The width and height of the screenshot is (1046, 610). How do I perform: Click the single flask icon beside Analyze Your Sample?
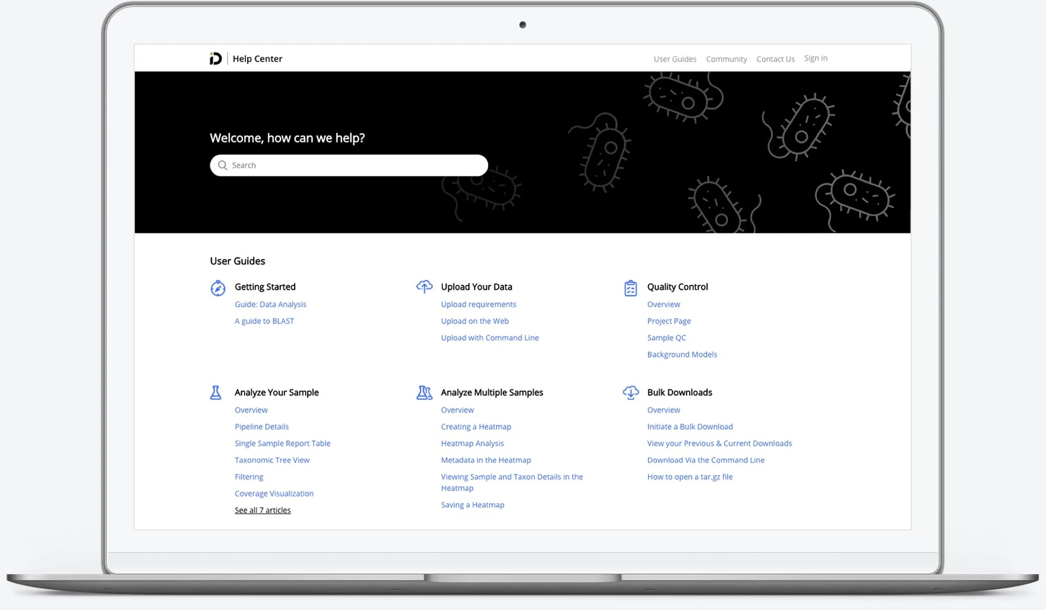pyautogui.click(x=215, y=393)
